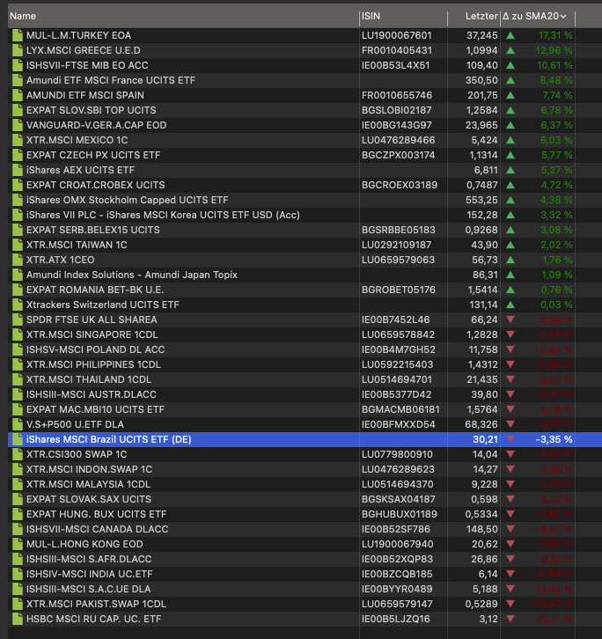Click red down triangle in XTR.MSCI PAKIST.SWAP row
This screenshot has height=639, width=602.
click(x=510, y=604)
